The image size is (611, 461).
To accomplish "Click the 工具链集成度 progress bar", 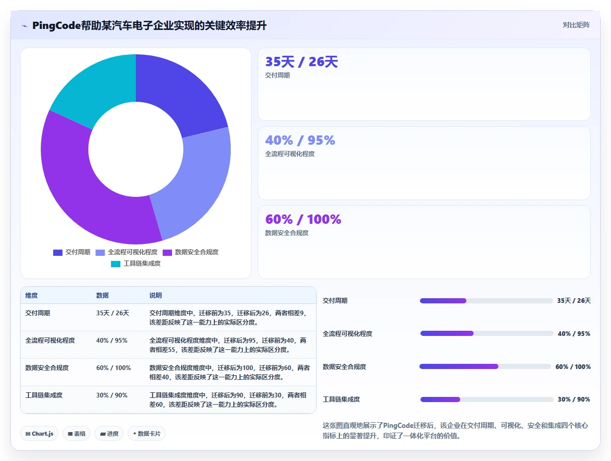I will (x=487, y=399).
